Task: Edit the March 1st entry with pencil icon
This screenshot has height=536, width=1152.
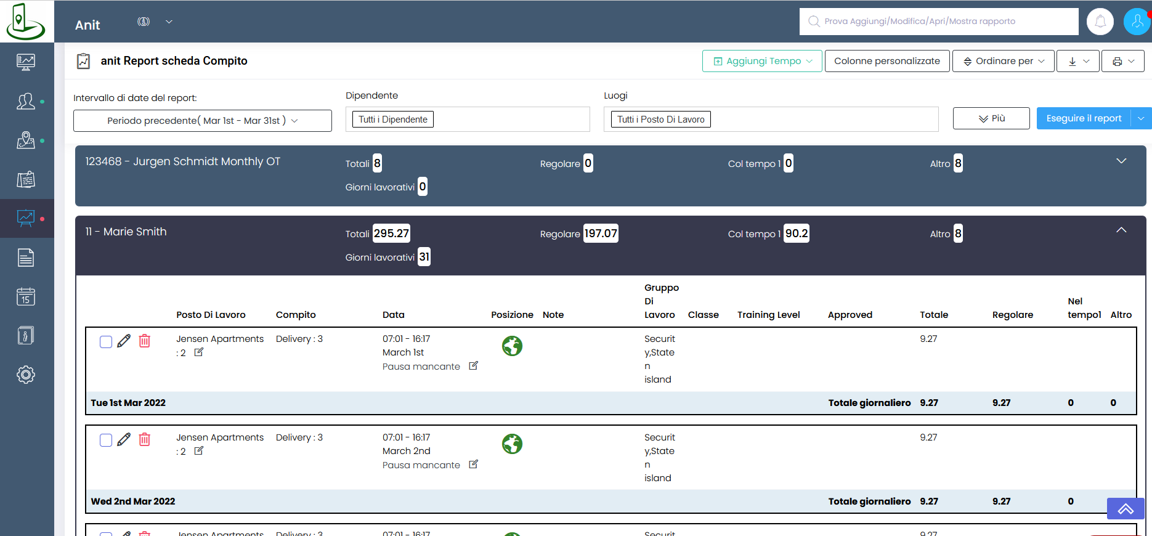Action: [124, 341]
